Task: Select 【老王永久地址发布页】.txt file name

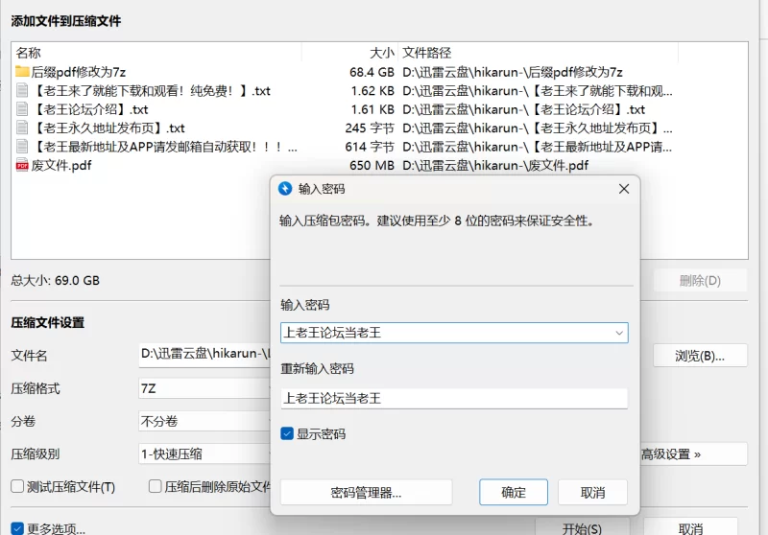Action: point(108,128)
